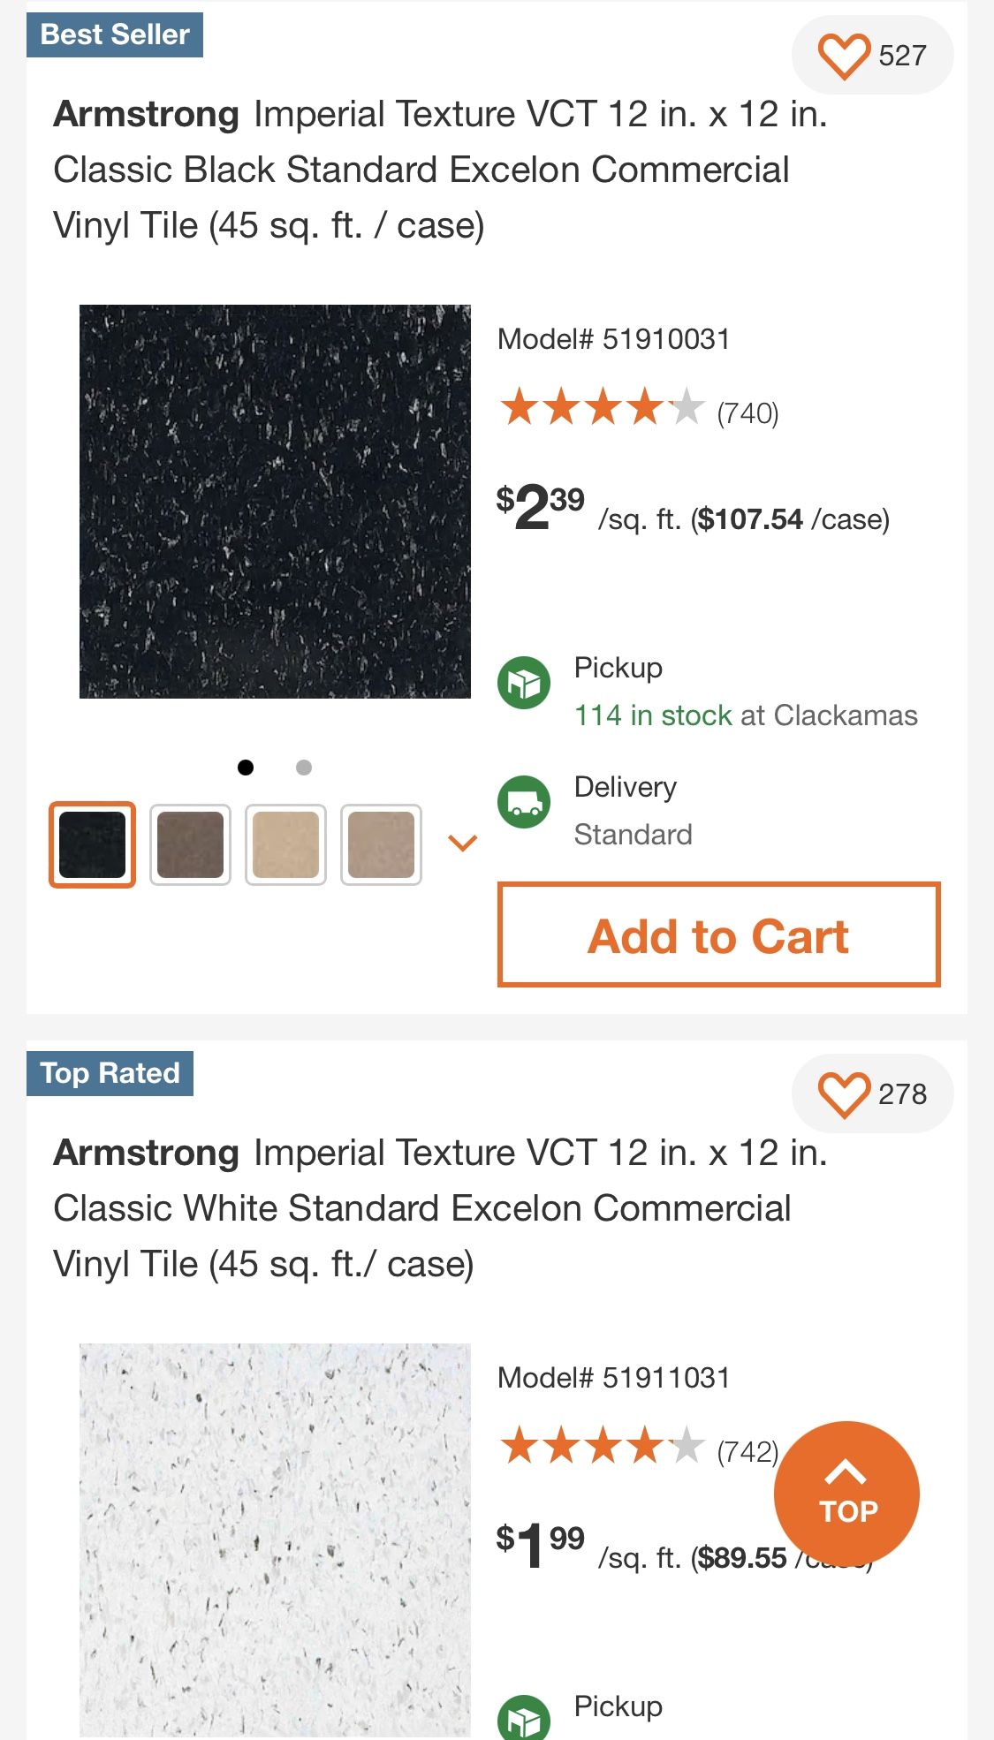Open Classic White Vinyl Tile product title
This screenshot has height=1740, width=994.
pos(440,1207)
